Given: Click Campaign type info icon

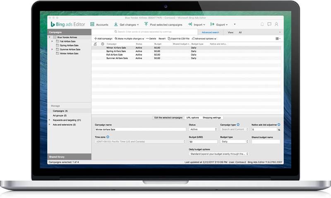Looking at the screenshot, I should 238,125.
